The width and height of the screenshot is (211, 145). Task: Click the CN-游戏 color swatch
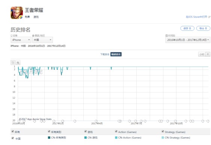[86, 137]
